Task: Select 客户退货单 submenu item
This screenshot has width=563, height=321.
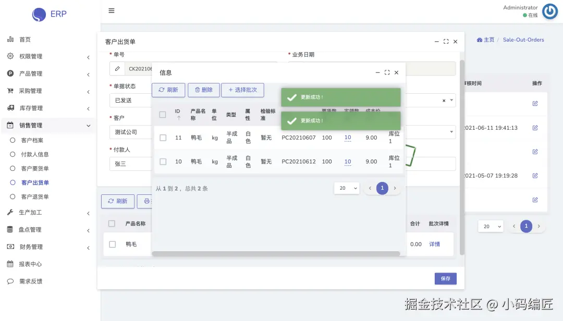Action: pos(35,197)
